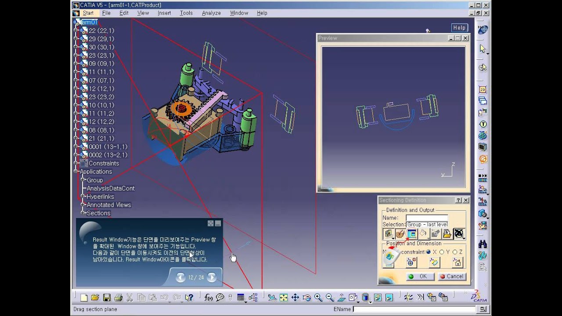
Task: Click the Reset Position house icon
Action: (458, 262)
